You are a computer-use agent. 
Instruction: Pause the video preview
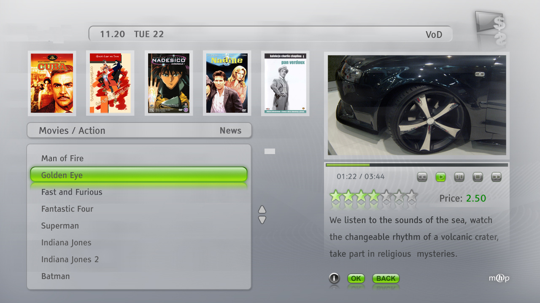tap(459, 177)
